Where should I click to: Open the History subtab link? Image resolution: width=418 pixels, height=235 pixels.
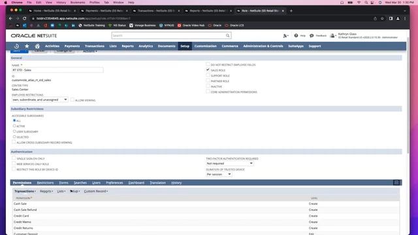click(x=176, y=183)
